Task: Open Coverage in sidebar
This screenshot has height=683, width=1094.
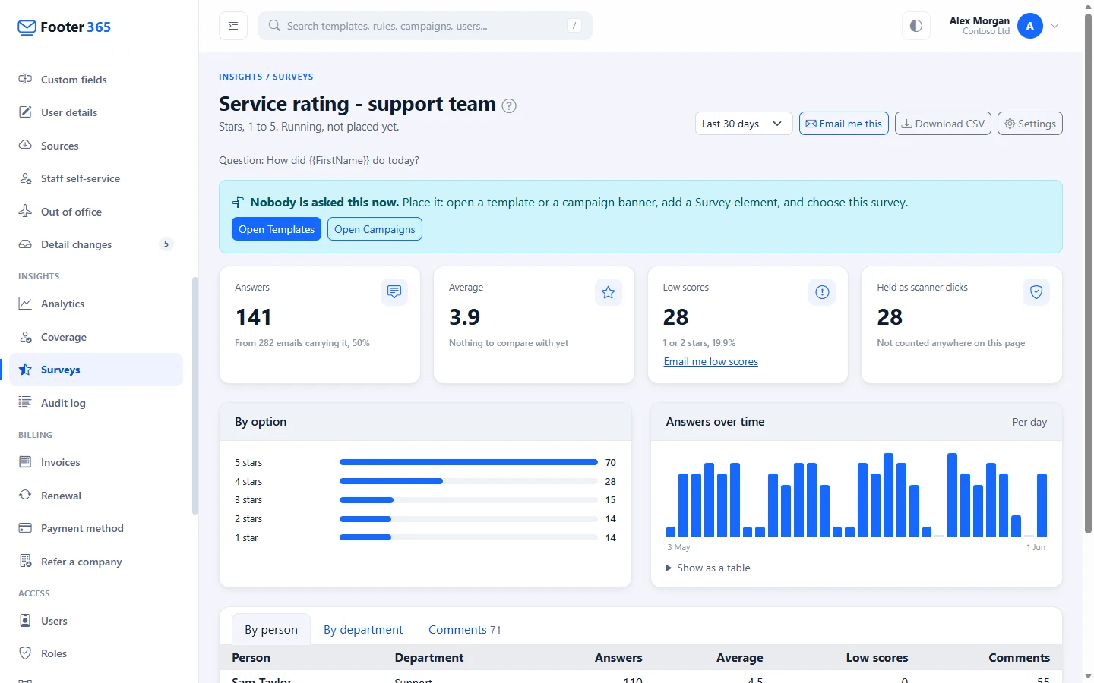Action: (x=96, y=337)
